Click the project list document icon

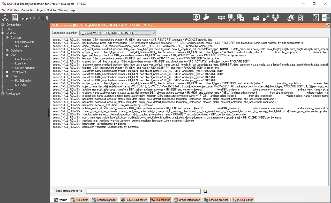(15, 18)
